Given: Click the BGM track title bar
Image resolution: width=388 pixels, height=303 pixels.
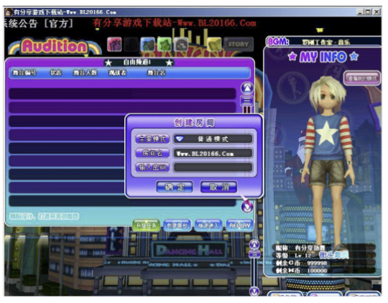Looking at the screenshot, I should click(325, 42).
